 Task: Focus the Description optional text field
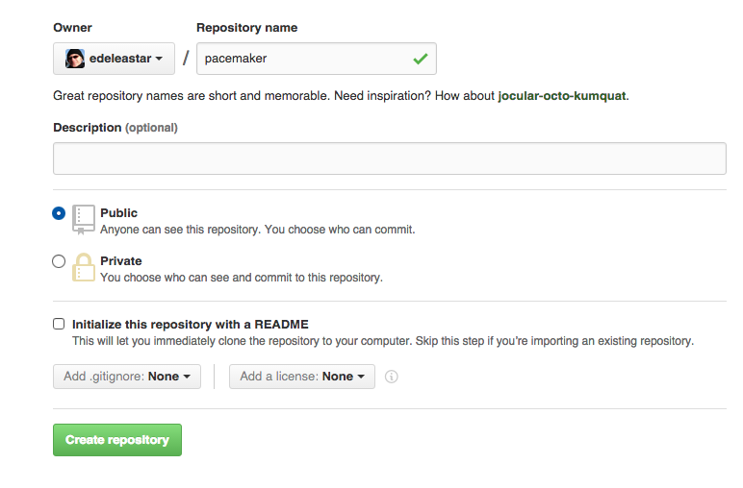tap(390, 159)
